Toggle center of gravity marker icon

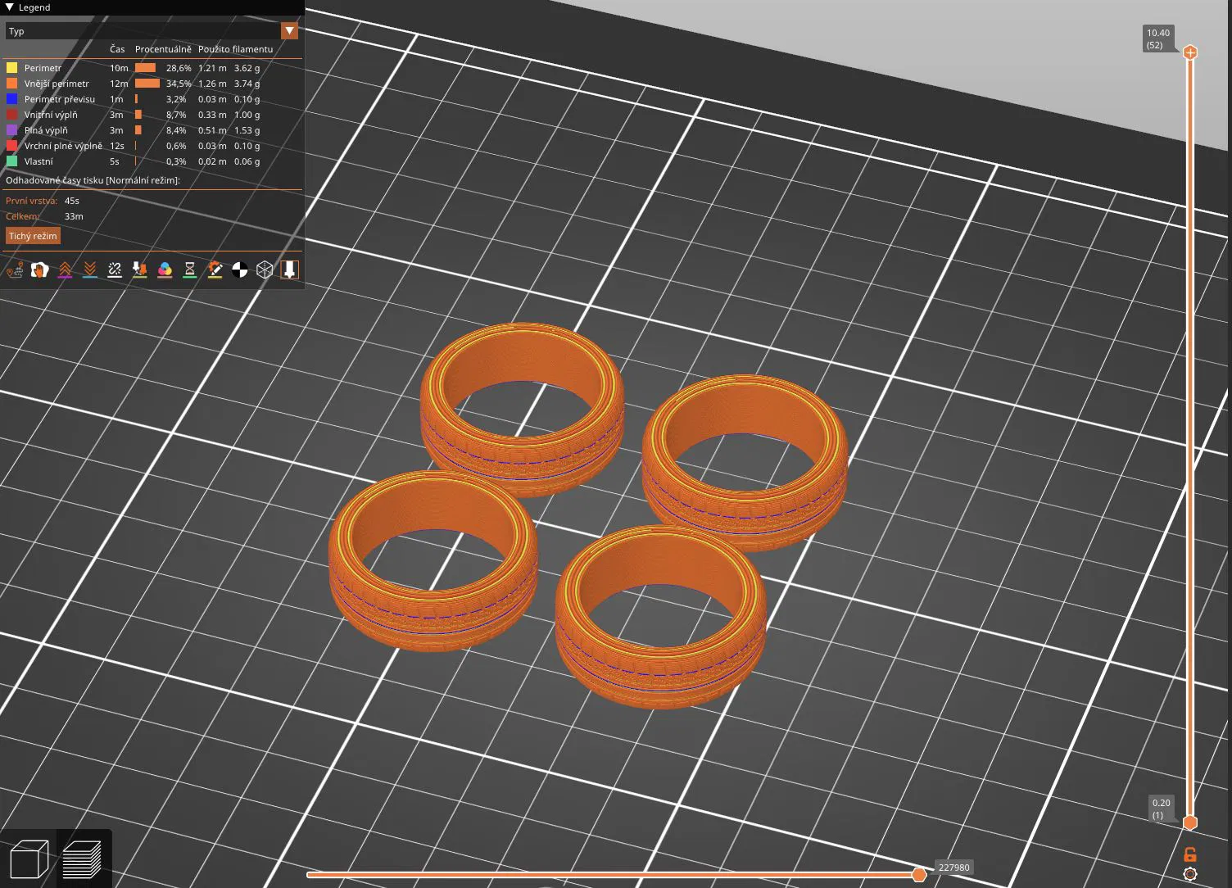(239, 270)
